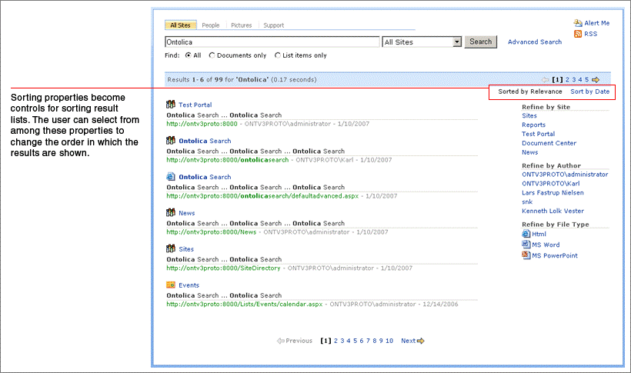Click the Results 1-6 of 99 status text
631x373 pixels.
(242, 80)
